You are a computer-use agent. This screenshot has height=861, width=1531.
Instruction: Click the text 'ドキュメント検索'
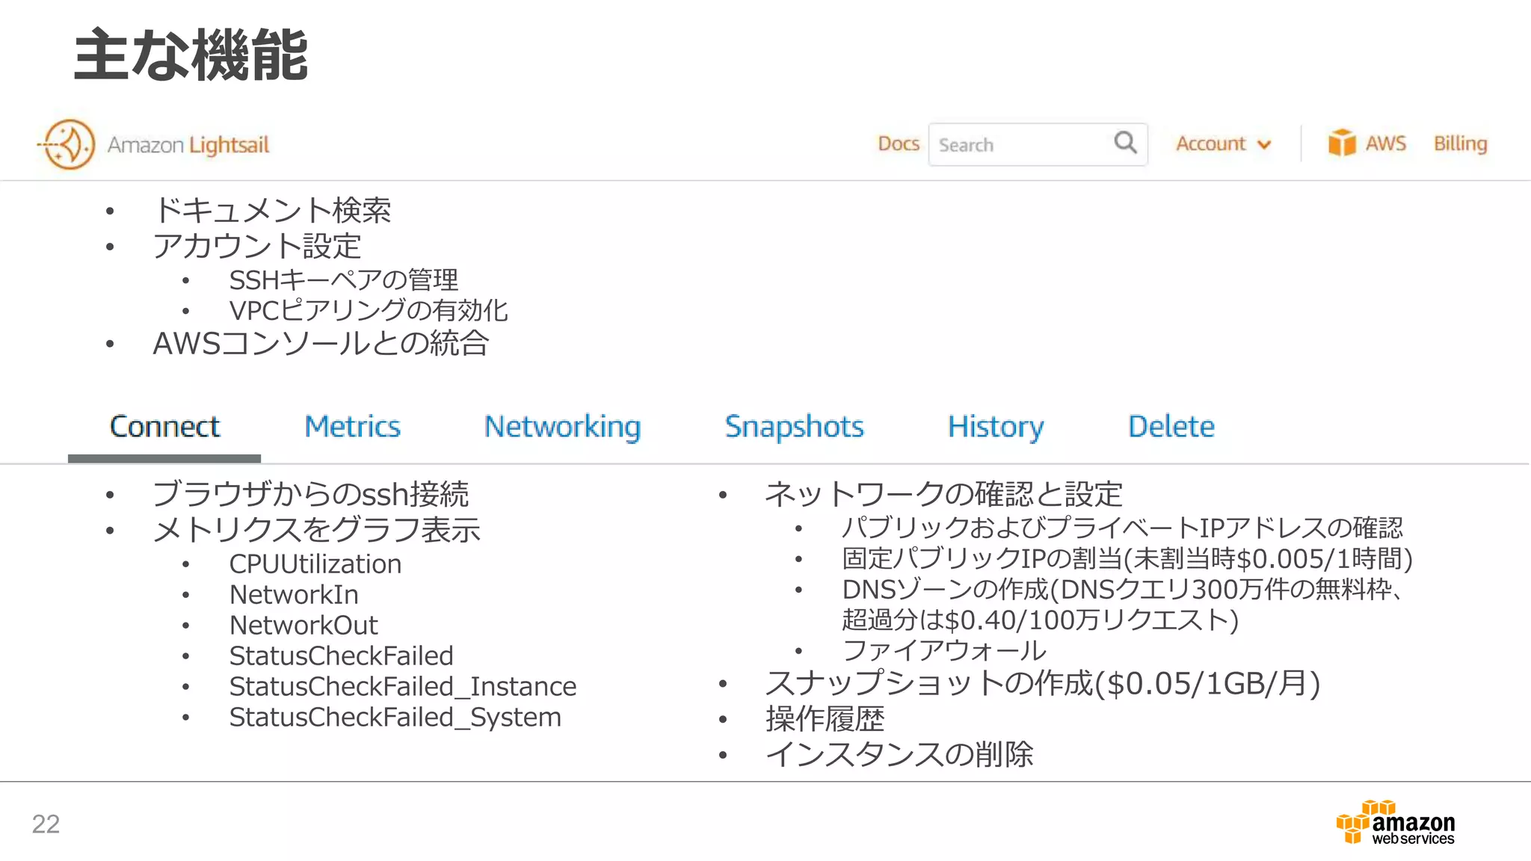coord(272,210)
